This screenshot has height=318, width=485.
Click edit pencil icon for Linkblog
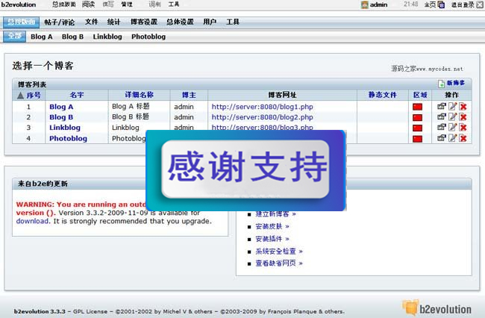(x=452, y=127)
